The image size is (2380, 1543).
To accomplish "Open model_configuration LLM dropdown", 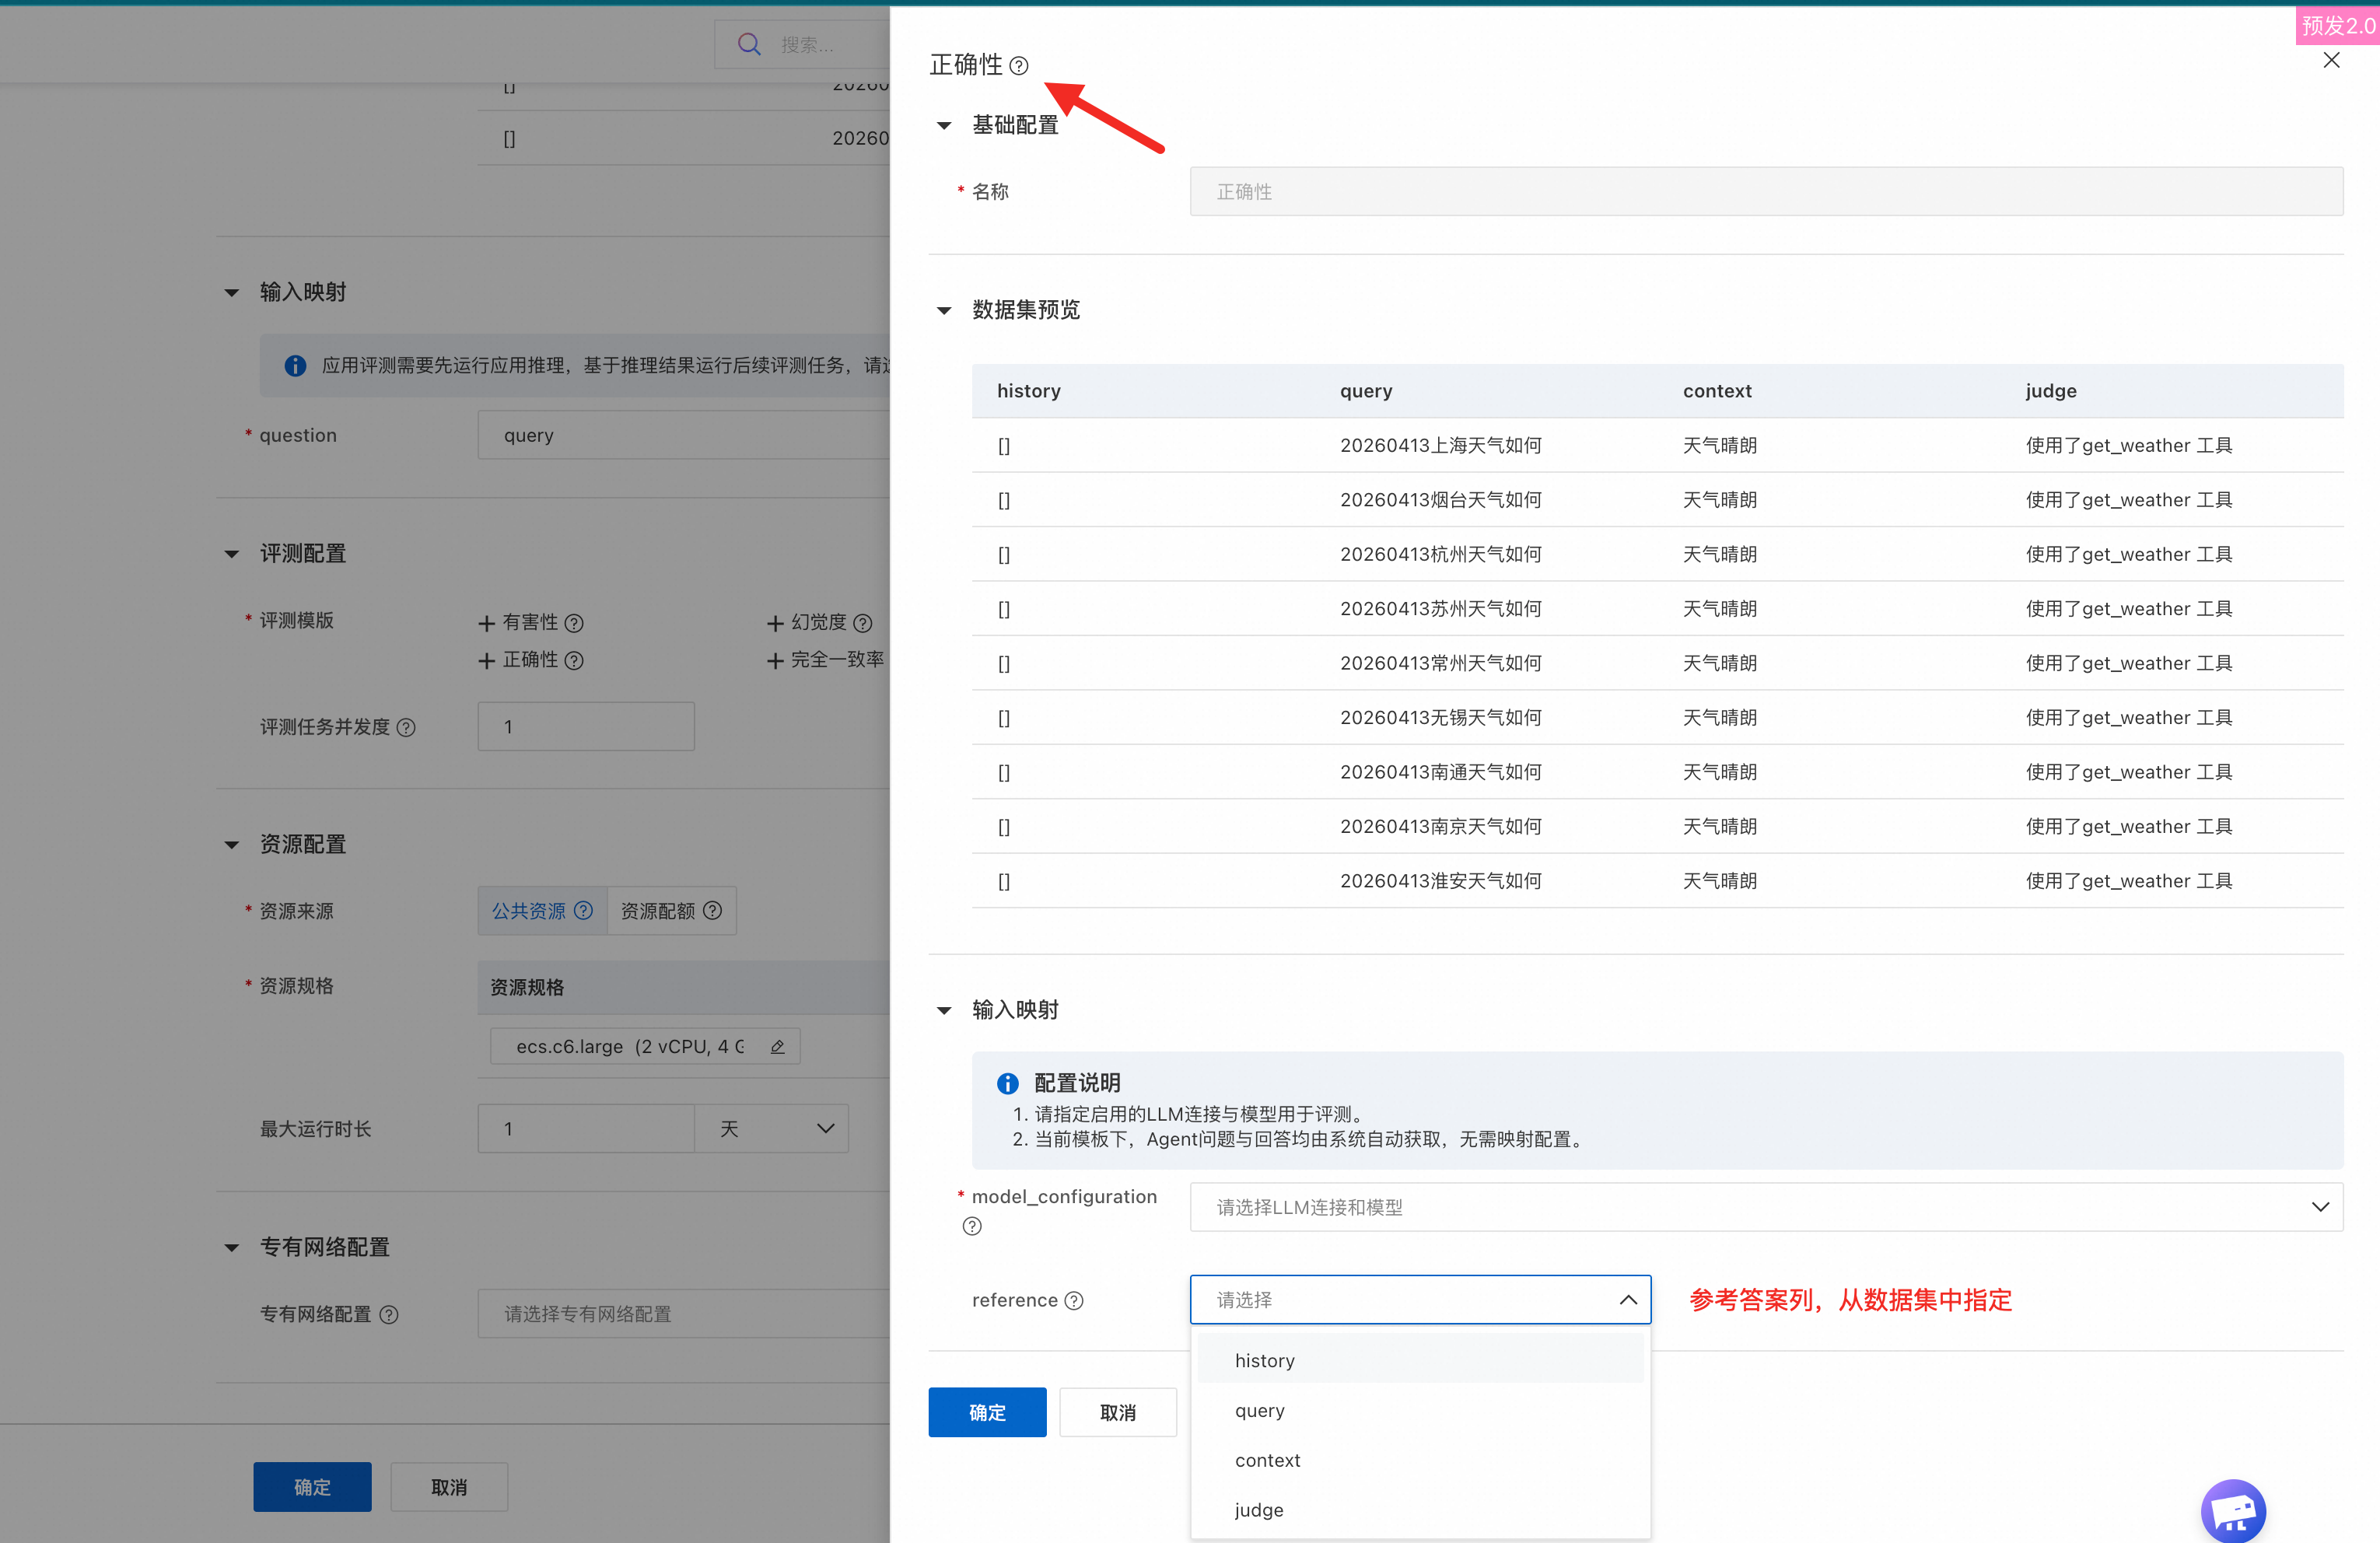I will (1766, 1207).
